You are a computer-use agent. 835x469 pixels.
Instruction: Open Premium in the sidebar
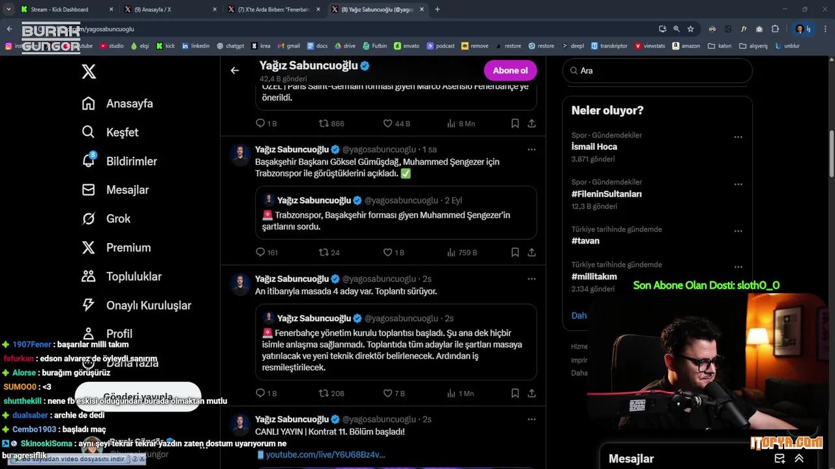click(x=116, y=248)
